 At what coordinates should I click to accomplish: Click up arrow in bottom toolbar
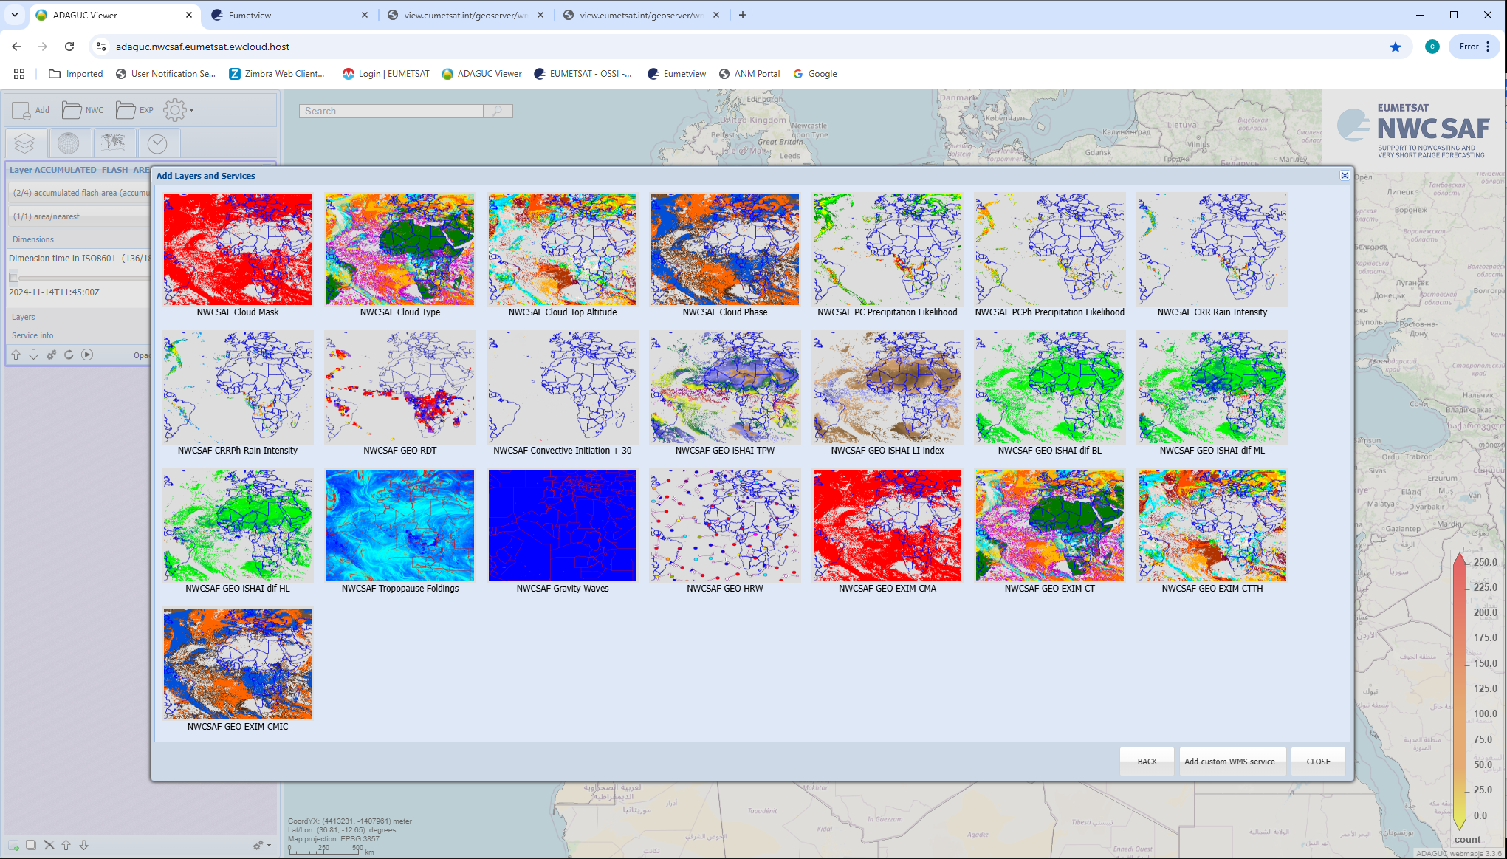point(66,845)
